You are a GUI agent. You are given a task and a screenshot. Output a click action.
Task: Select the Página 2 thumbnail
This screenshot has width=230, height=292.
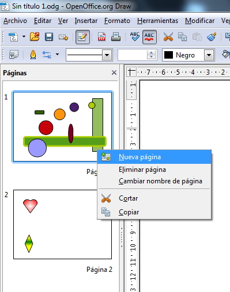point(62,224)
